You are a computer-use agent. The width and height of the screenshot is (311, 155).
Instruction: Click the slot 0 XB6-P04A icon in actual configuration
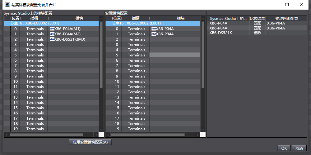pos(154,29)
